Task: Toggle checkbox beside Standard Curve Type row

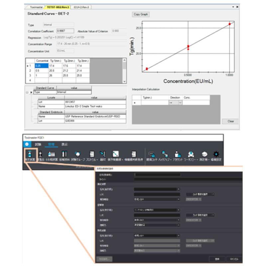Action: (x=27, y=92)
